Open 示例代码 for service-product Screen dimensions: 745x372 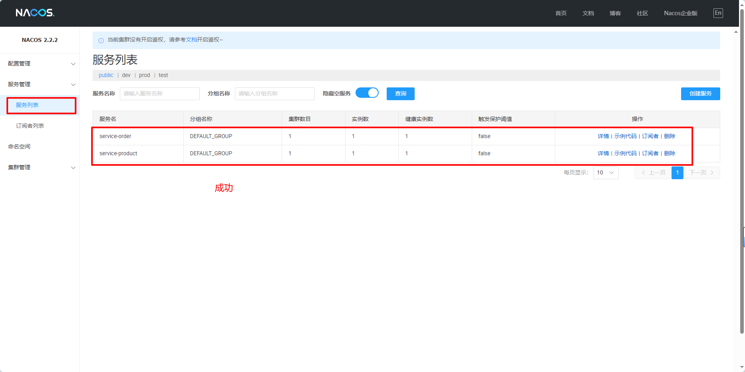pyautogui.click(x=626, y=154)
